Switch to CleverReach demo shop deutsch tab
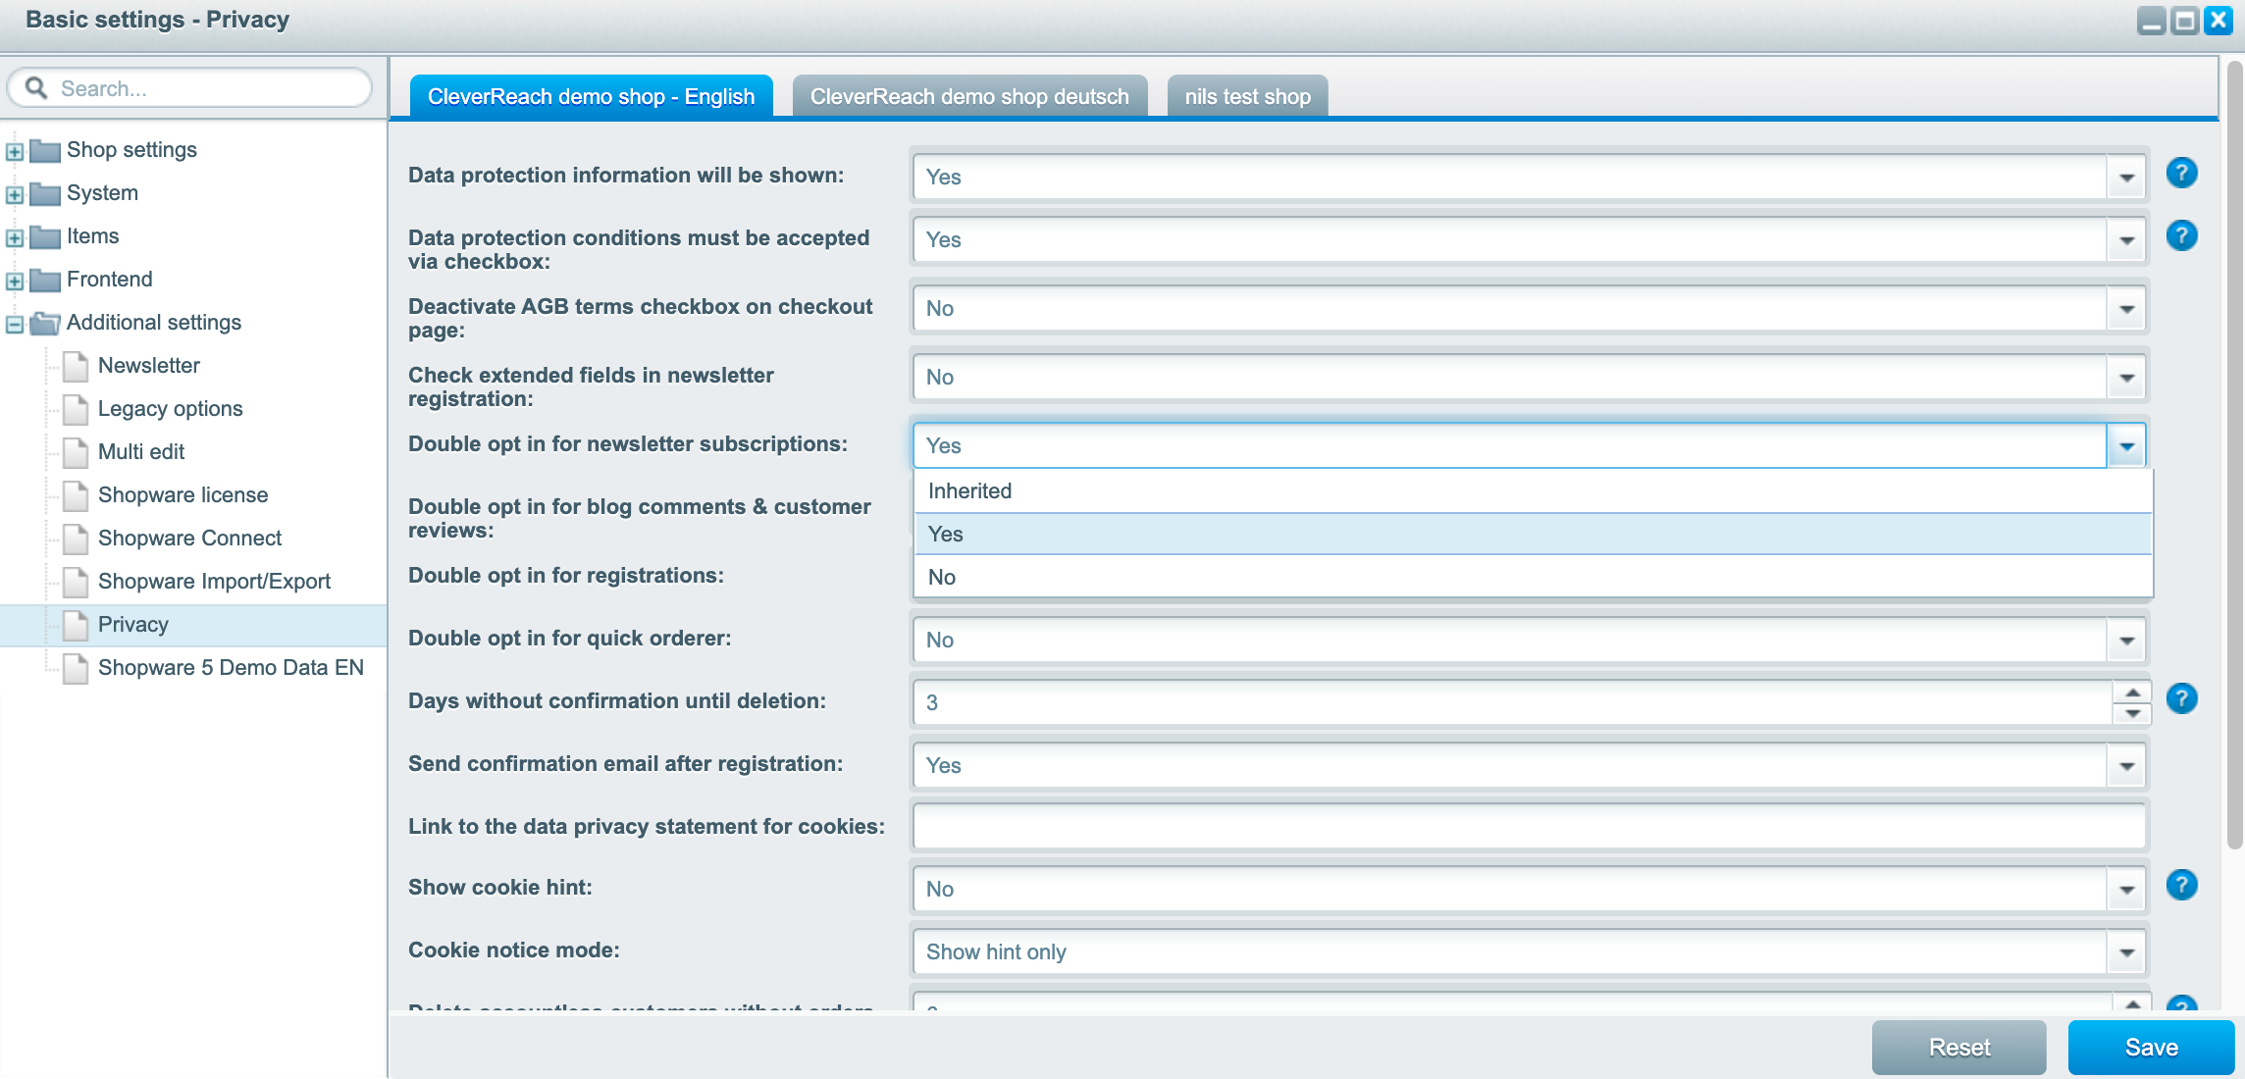Viewport: 2245px width, 1079px height. click(x=968, y=96)
